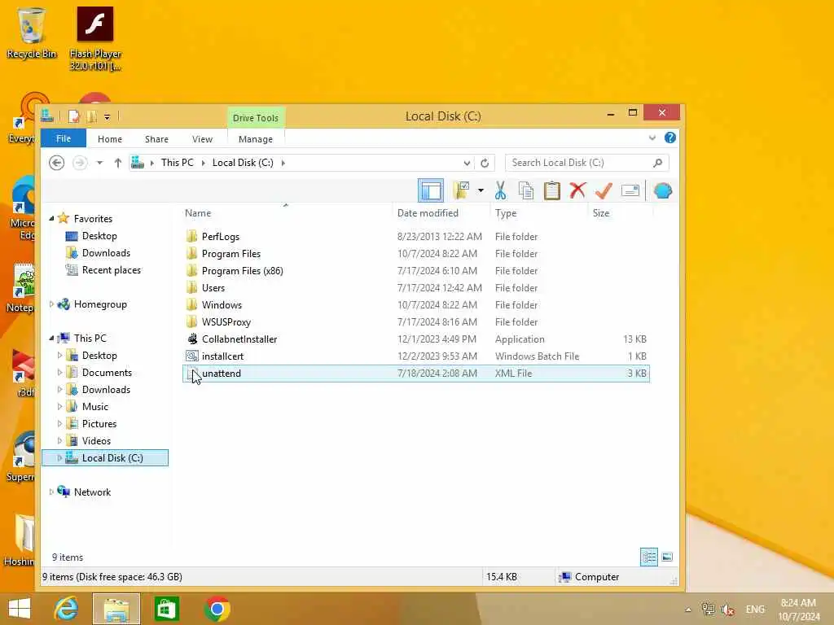Click the clipboard Paste icon
The height and width of the screenshot is (625, 834).
[x=551, y=190]
